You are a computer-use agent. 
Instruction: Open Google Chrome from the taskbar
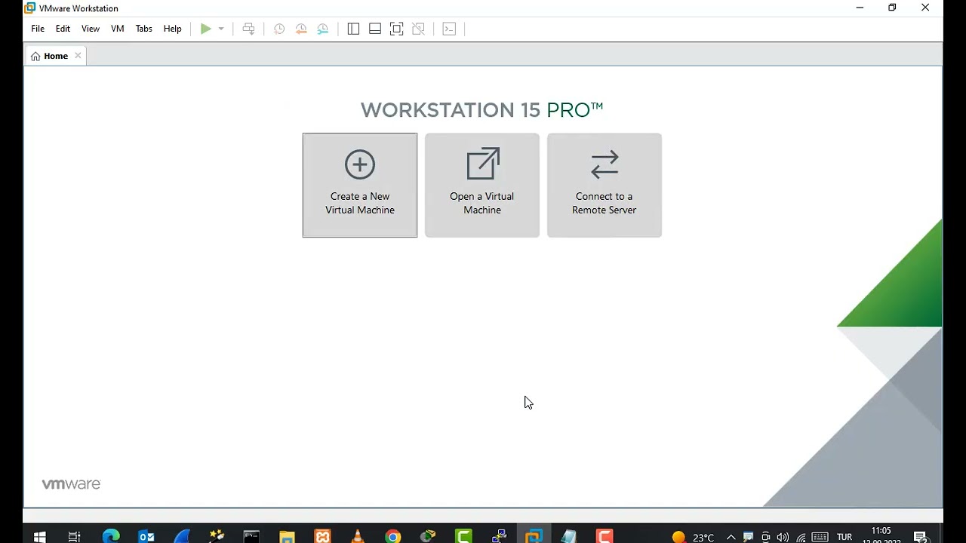tap(393, 536)
